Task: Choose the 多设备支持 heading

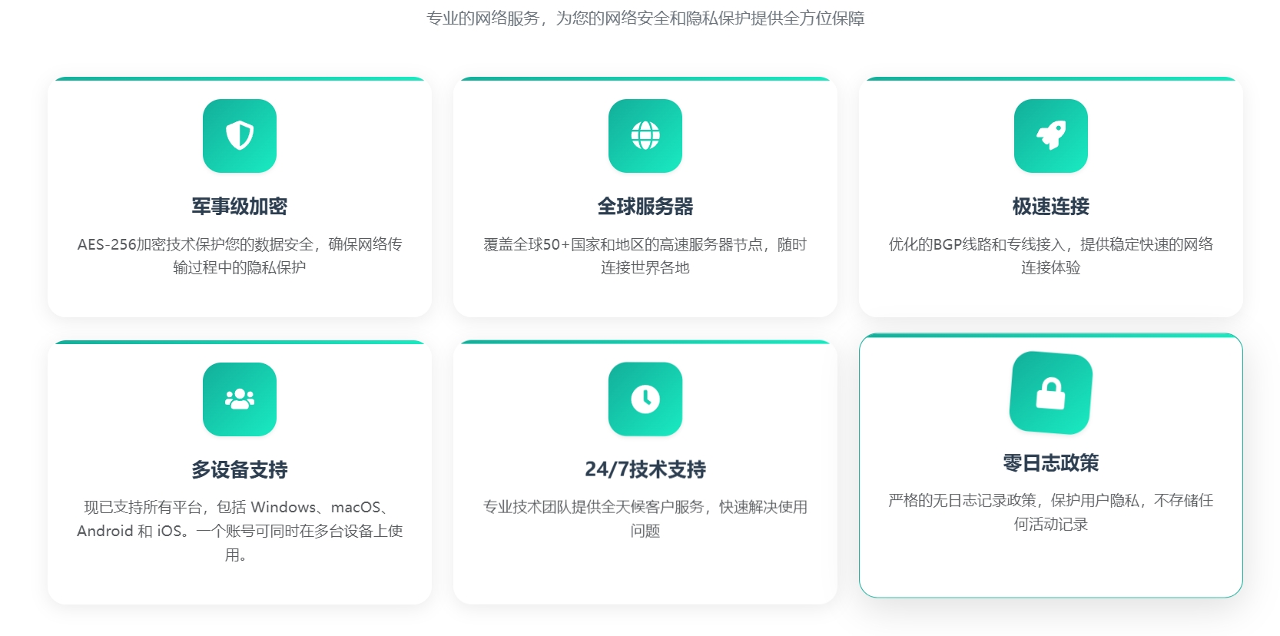Action: tap(240, 469)
